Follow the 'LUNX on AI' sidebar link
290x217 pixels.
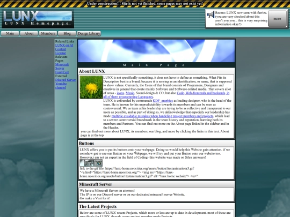(64, 45)
